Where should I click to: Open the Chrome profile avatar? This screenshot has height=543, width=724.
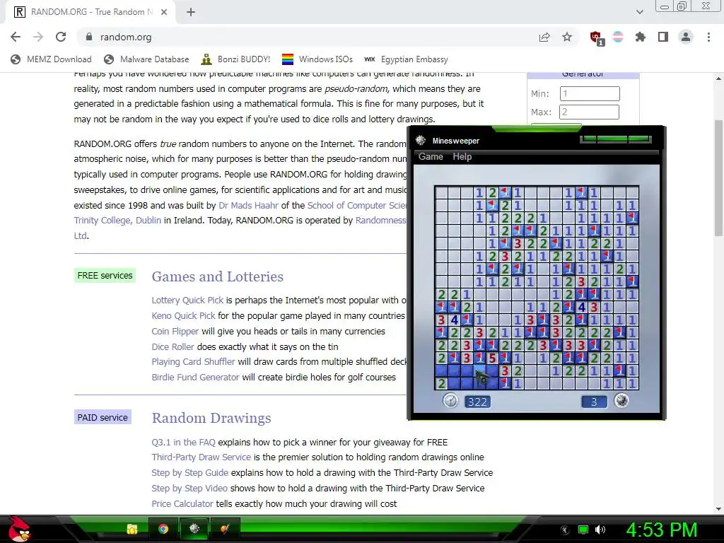coord(686,37)
